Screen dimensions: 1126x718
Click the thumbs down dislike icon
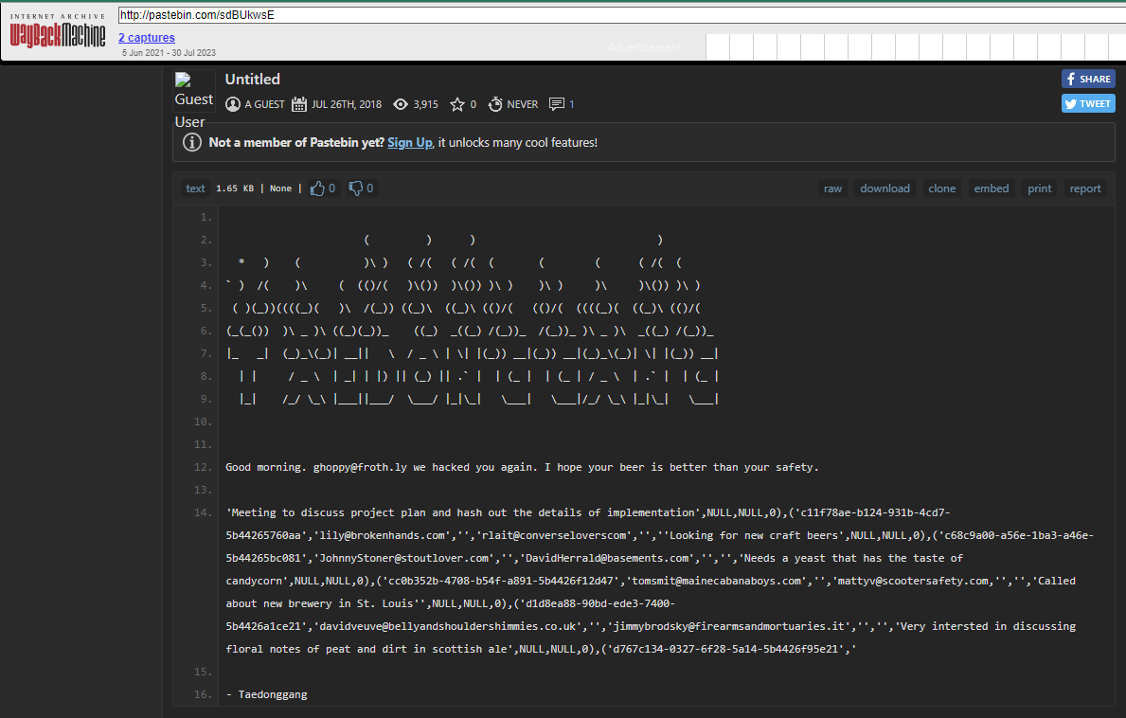pyautogui.click(x=356, y=188)
